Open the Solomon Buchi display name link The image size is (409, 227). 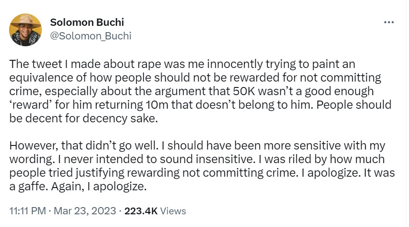coord(86,23)
